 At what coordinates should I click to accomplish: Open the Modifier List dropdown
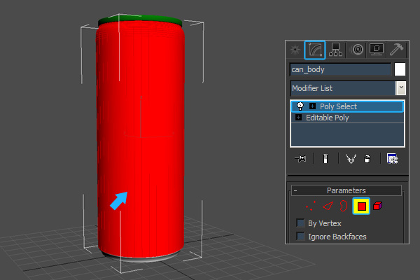tap(400, 88)
